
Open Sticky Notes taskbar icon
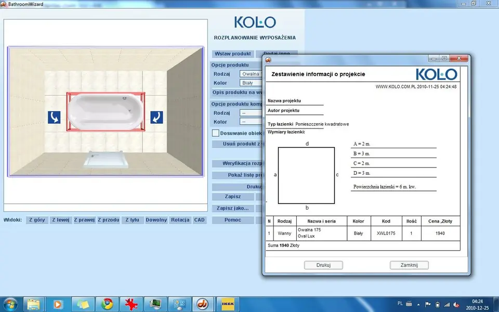pos(83,304)
